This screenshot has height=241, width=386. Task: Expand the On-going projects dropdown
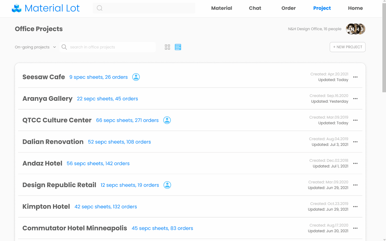(x=36, y=47)
